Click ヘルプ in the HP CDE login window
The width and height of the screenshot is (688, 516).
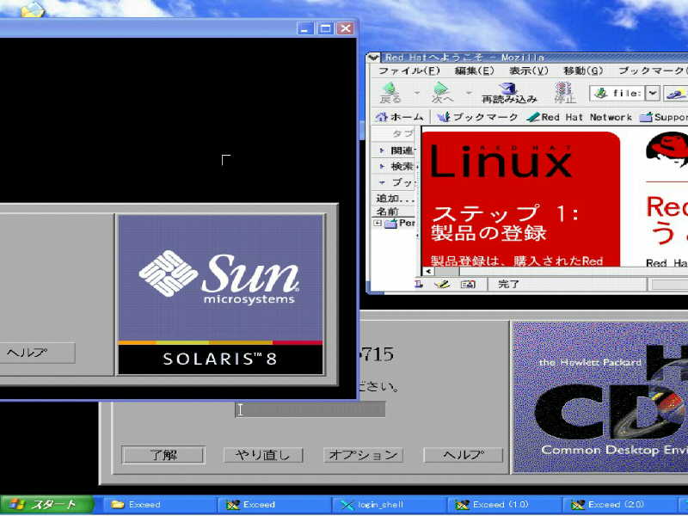464,455
